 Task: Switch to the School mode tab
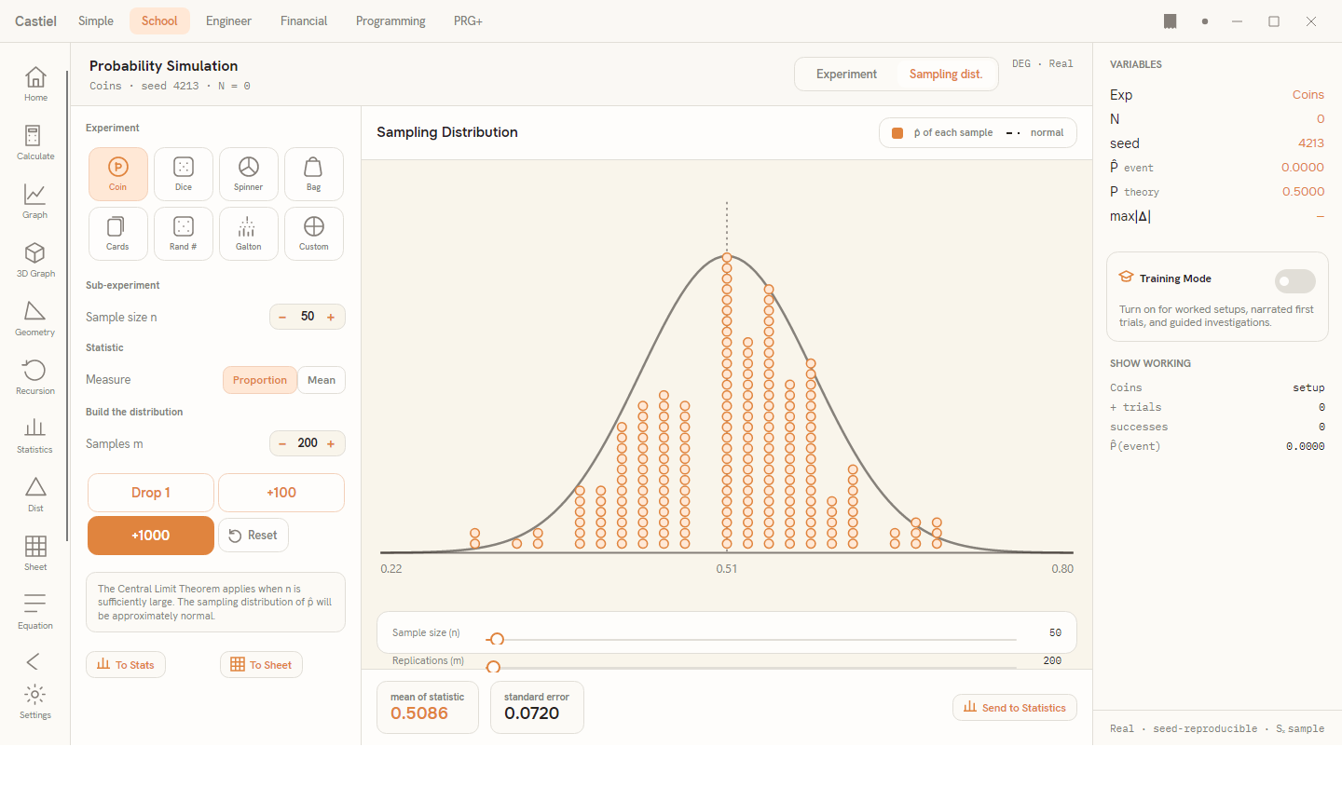coord(159,20)
